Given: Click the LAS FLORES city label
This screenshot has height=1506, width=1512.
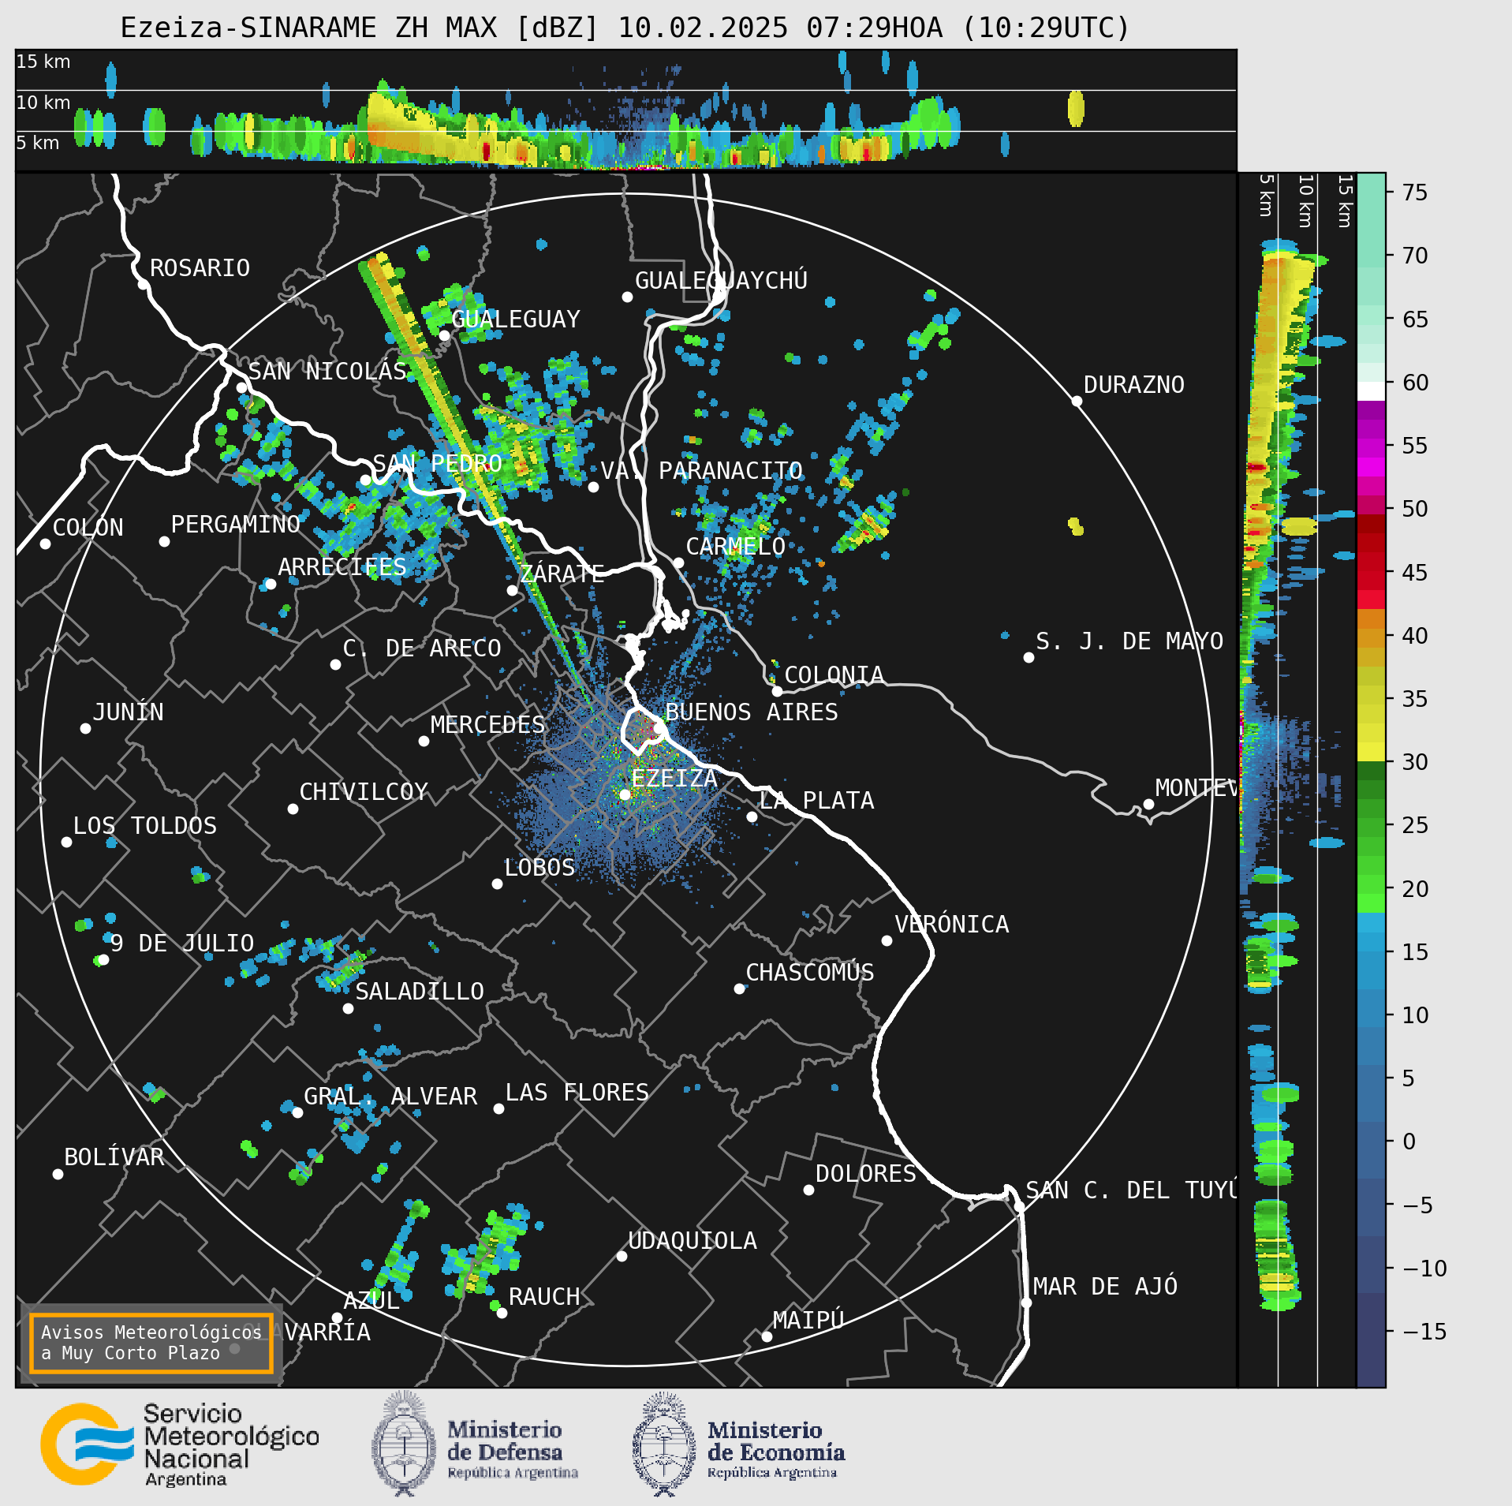Looking at the screenshot, I should pos(577,1093).
